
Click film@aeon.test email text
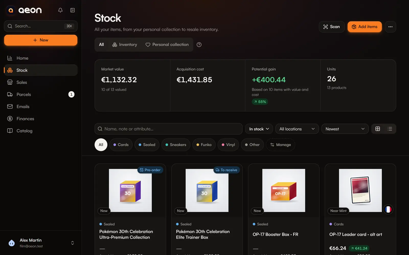pyautogui.click(x=31, y=246)
